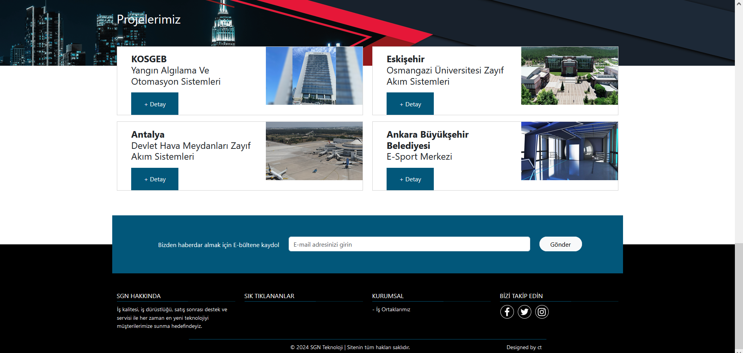Image resolution: width=743 pixels, height=353 pixels.
Task: Click the E-Sport Merkezi interior image
Action: (570, 151)
